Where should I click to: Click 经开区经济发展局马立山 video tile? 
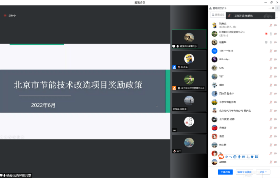(x=189, y=81)
